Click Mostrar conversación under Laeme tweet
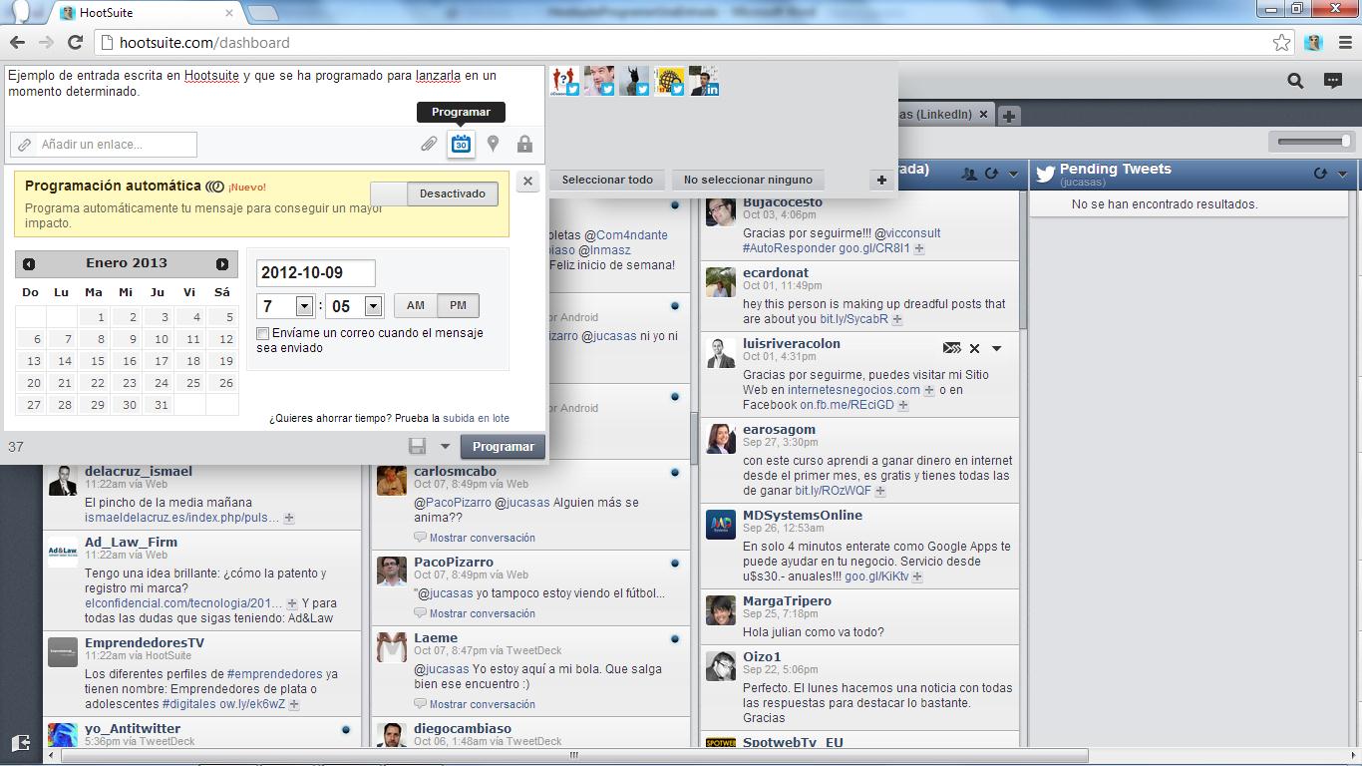 483,704
